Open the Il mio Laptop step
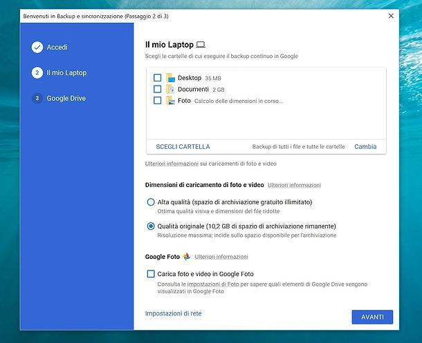 66,72
